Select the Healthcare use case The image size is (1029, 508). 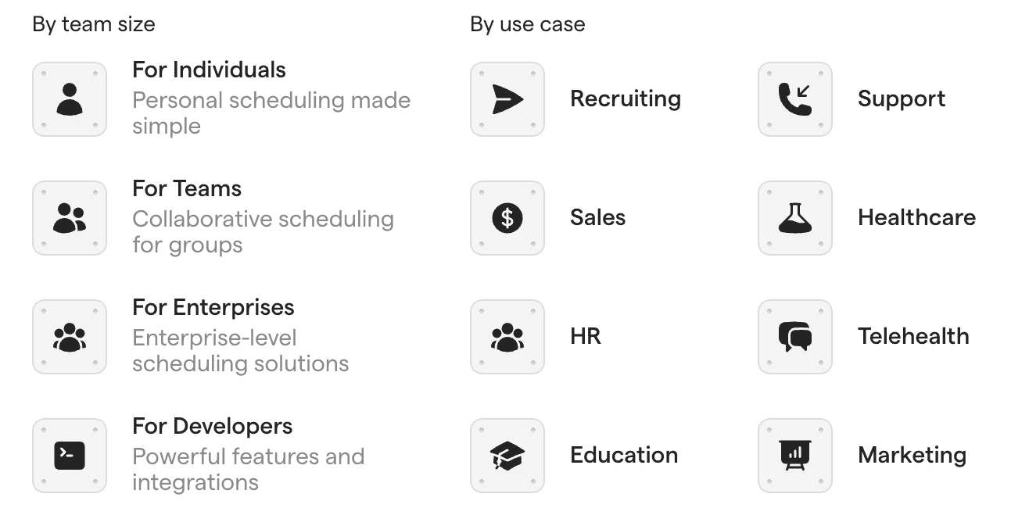click(916, 218)
